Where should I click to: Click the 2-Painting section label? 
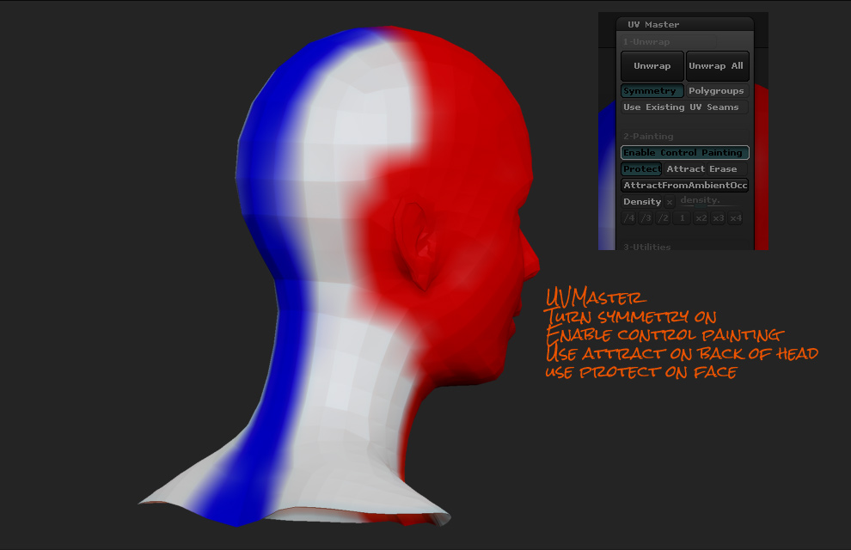[x=648, y=136]
